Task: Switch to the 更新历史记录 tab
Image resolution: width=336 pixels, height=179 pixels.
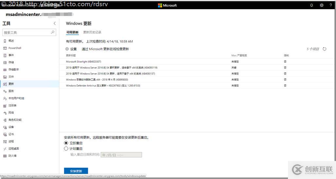Action: click(92, 32)
